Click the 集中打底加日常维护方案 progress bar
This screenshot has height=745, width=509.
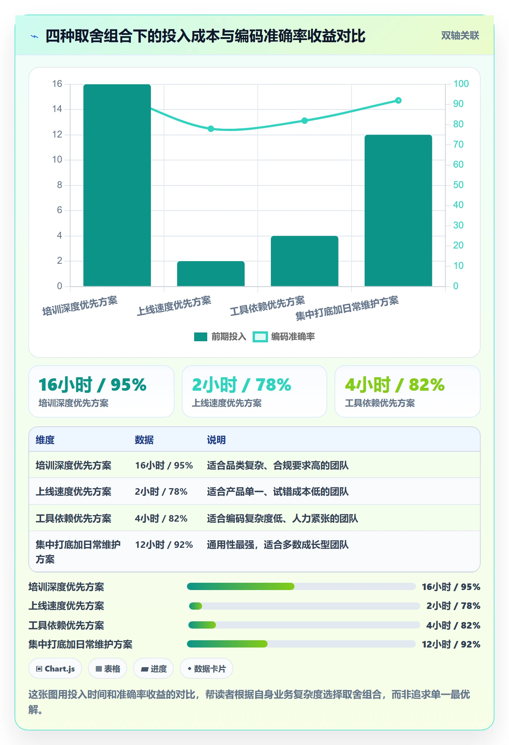click(x=301, y=644)
